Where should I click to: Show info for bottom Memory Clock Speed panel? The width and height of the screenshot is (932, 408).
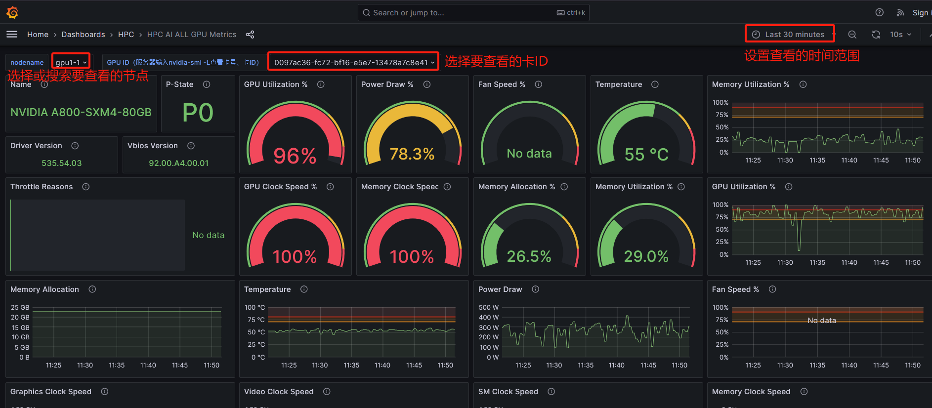tap(804, 392)
